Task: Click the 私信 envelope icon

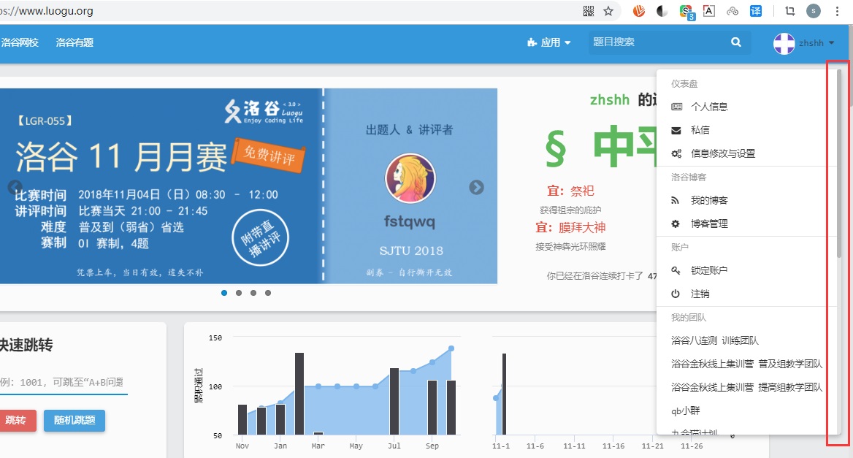Action: [x=676, y=130]
